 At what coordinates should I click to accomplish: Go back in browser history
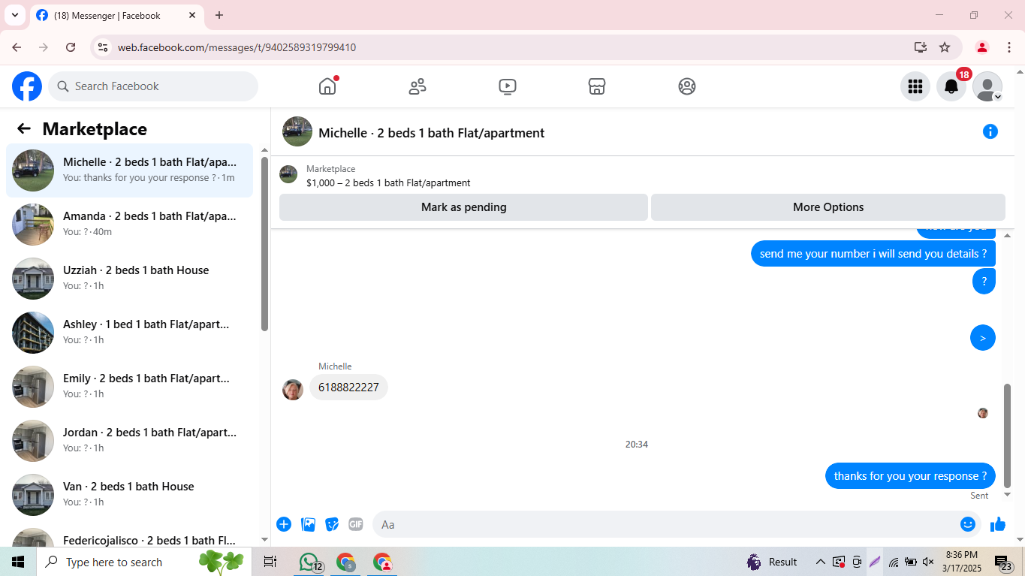(17, 47)
